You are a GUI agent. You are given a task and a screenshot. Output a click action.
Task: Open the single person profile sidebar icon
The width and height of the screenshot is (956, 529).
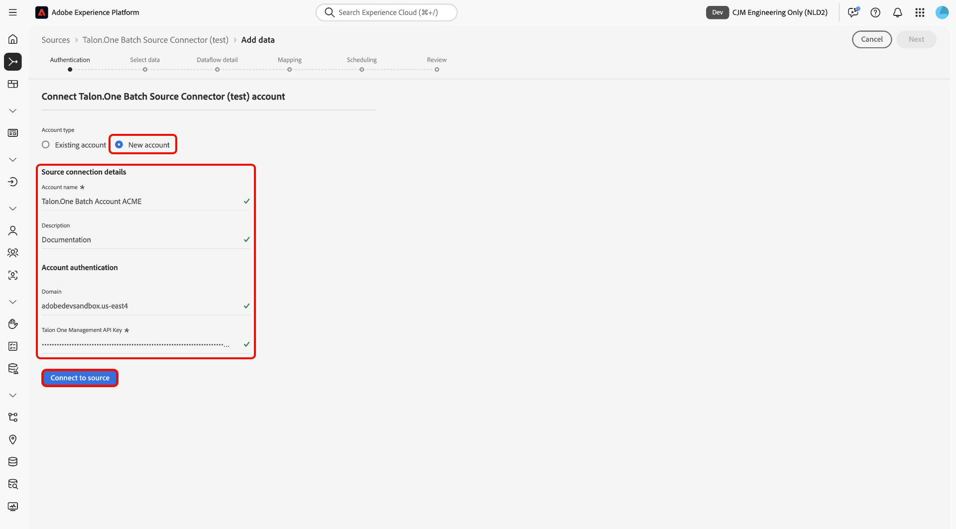pyautogui.click(x=13, y=230)
